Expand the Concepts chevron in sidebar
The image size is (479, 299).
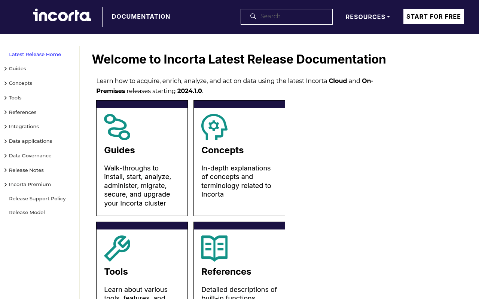(x=6, y=83)
